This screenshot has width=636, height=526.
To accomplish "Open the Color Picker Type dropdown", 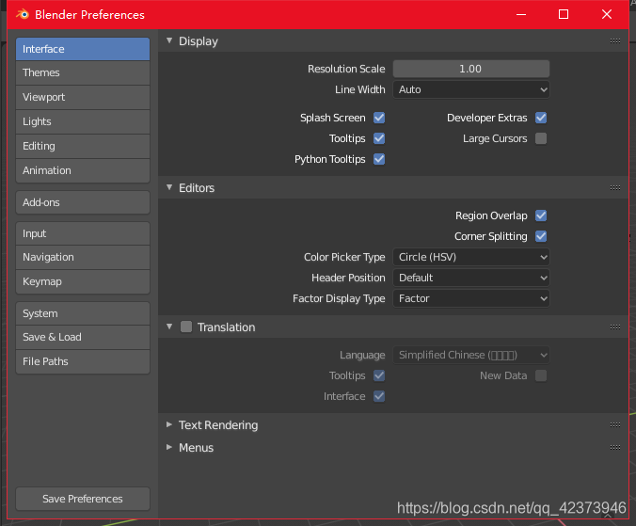I will [471, 257].
